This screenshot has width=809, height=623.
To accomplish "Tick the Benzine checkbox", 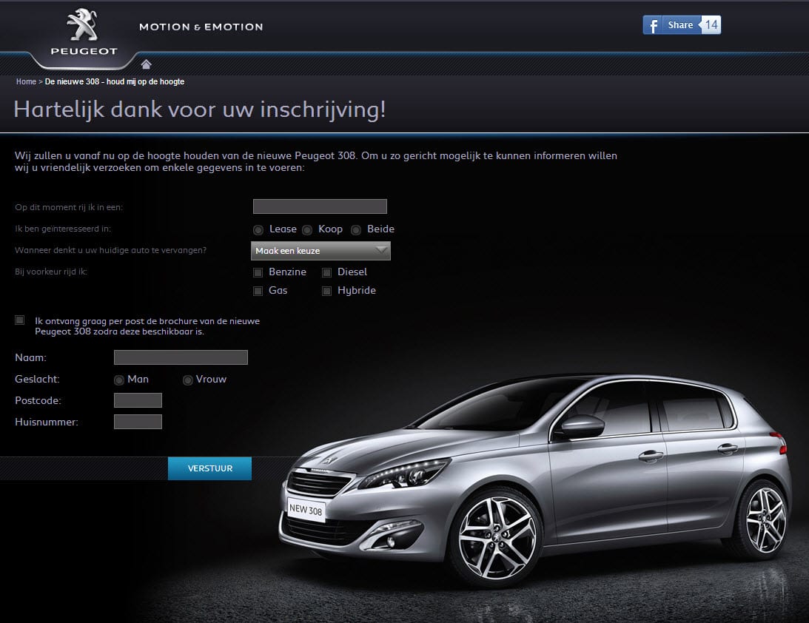I will pyautogui.click(x=258, y=272).
